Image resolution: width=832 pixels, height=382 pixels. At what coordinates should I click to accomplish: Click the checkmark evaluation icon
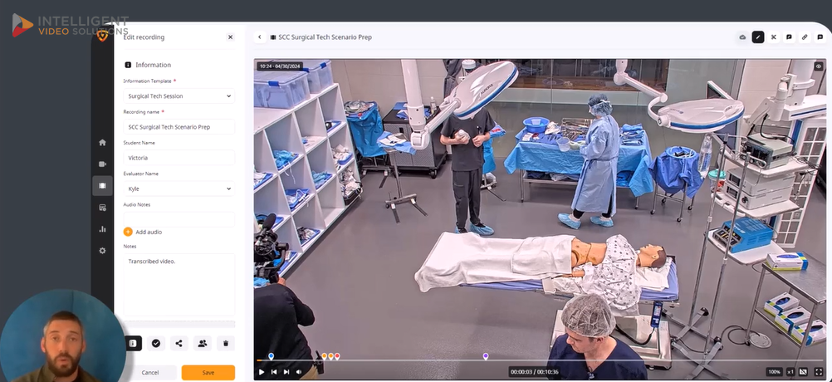click(155, 343)
